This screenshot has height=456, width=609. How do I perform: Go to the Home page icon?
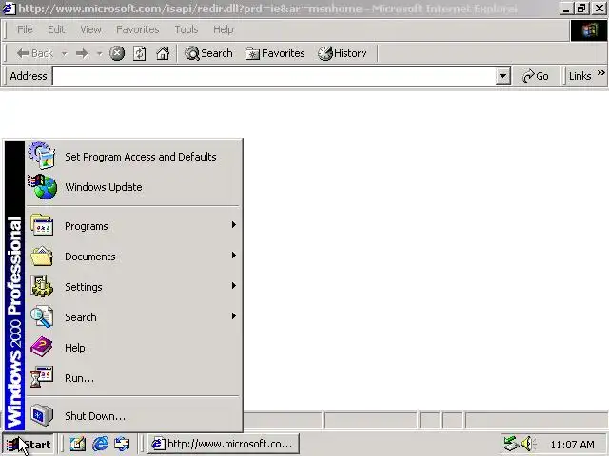point(163,53)
